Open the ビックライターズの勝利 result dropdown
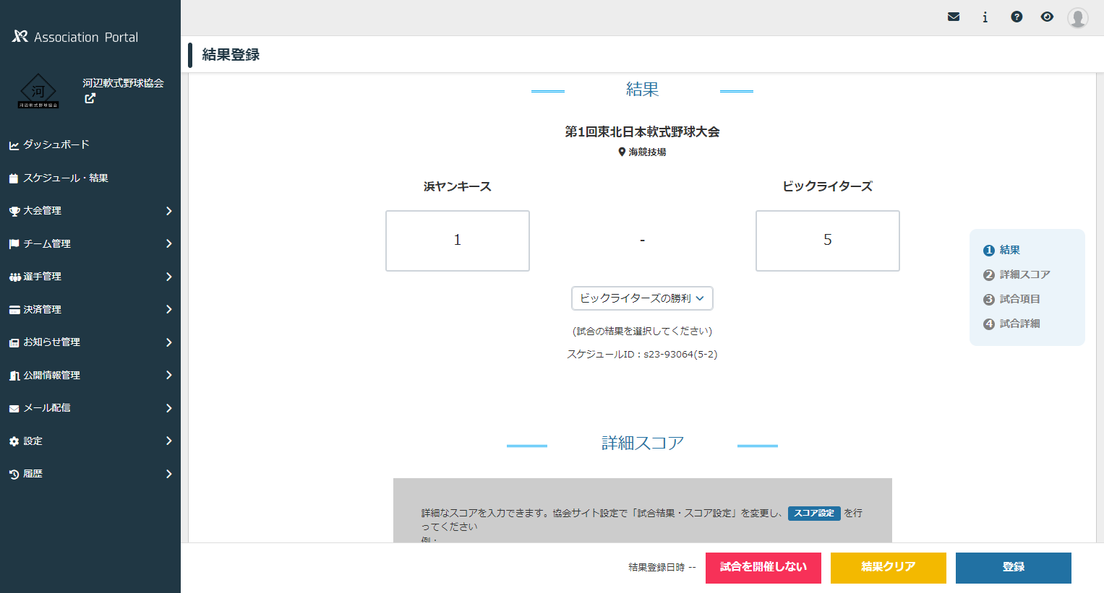The width and height of the screenshot is (1104, 593). 642,298
